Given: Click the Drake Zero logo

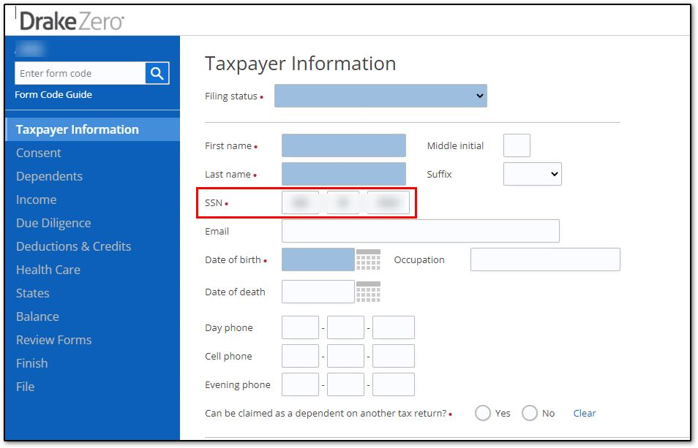Looking at the screenshot, I should pyautogui.click(x=72, y=21).
